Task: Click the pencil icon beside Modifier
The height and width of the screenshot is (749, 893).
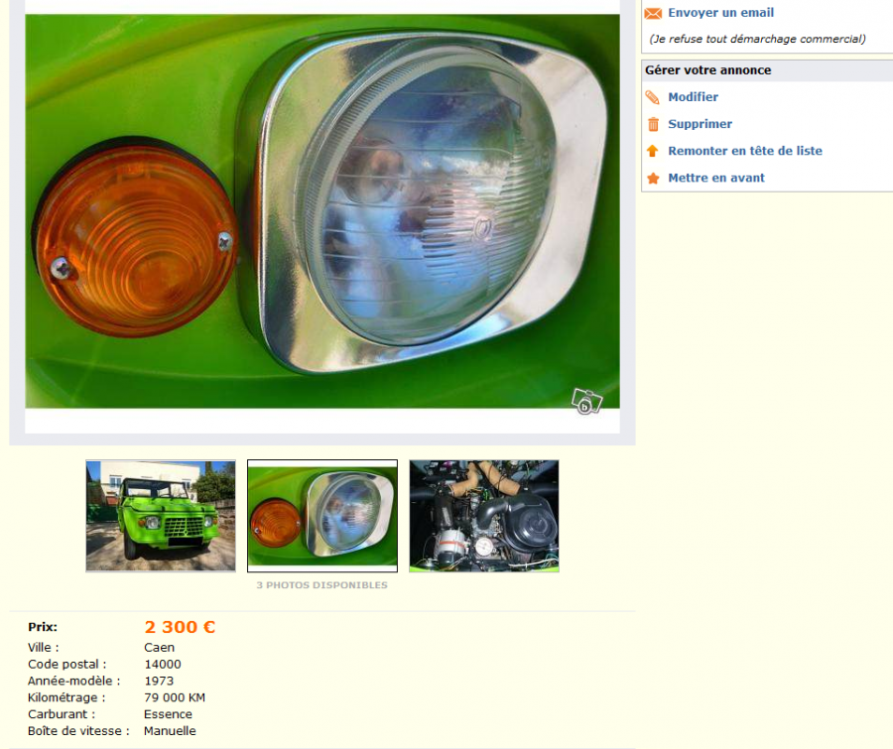Action: [653, 97]
